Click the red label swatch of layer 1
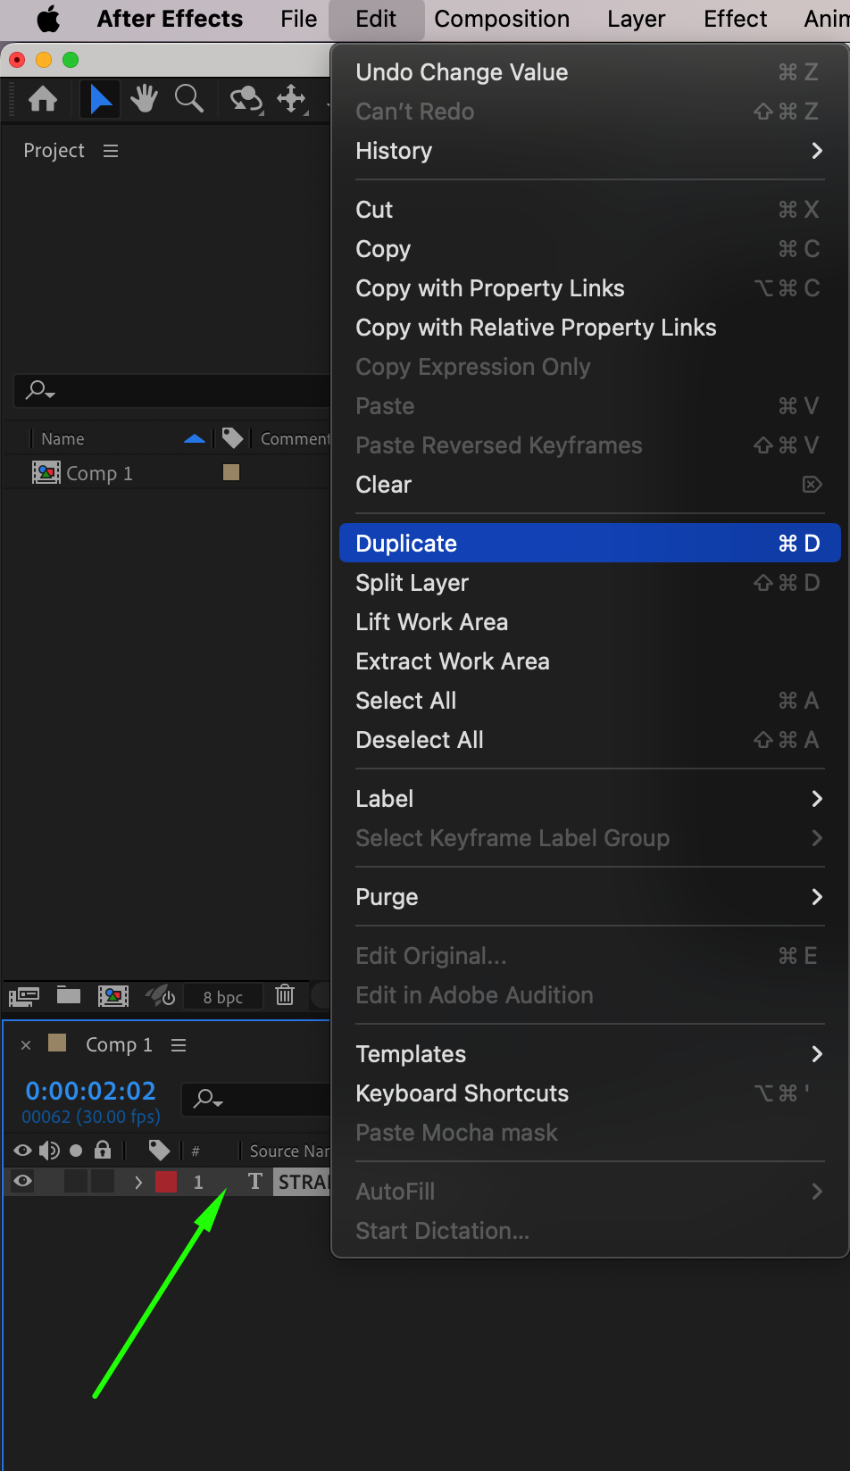 coord(166,1182)
